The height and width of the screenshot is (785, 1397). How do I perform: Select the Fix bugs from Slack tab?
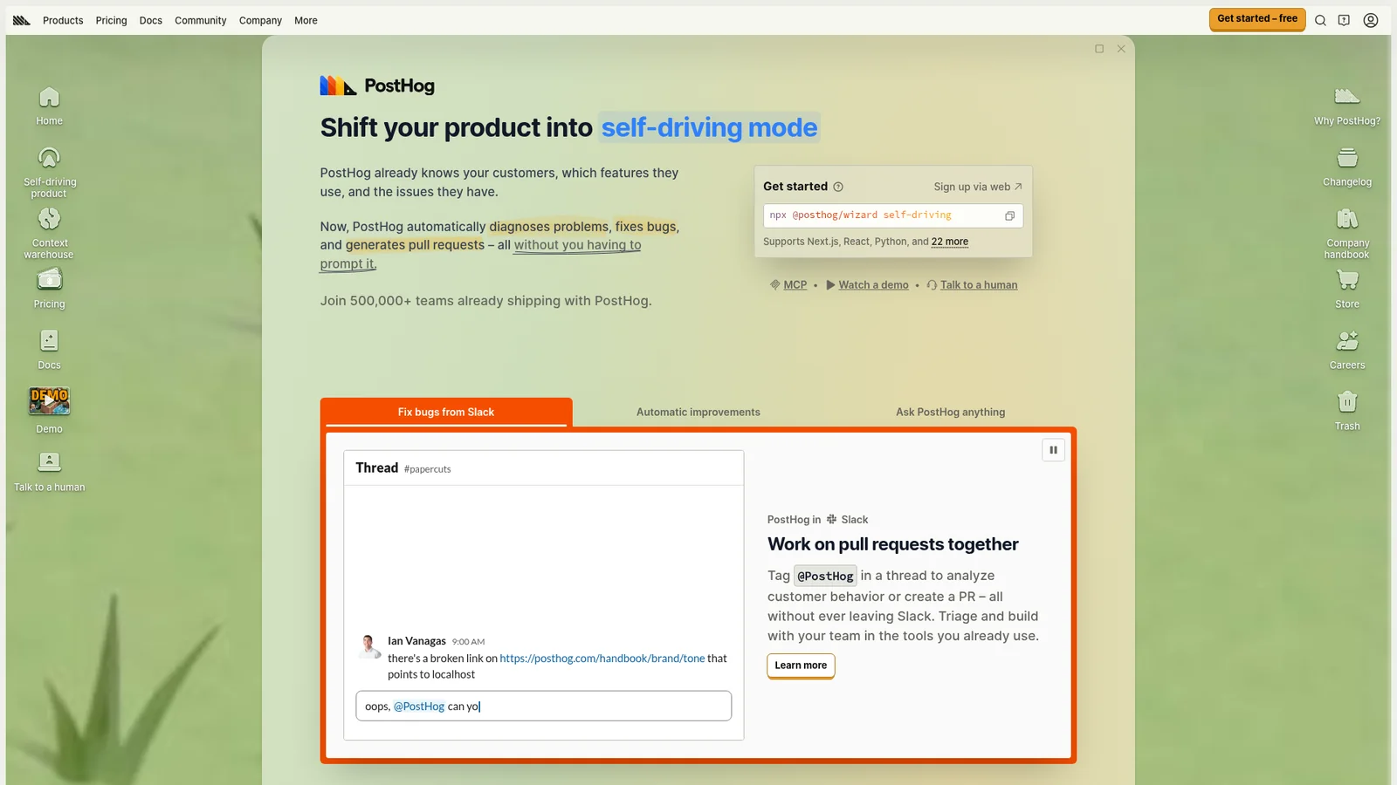[446, 412]
